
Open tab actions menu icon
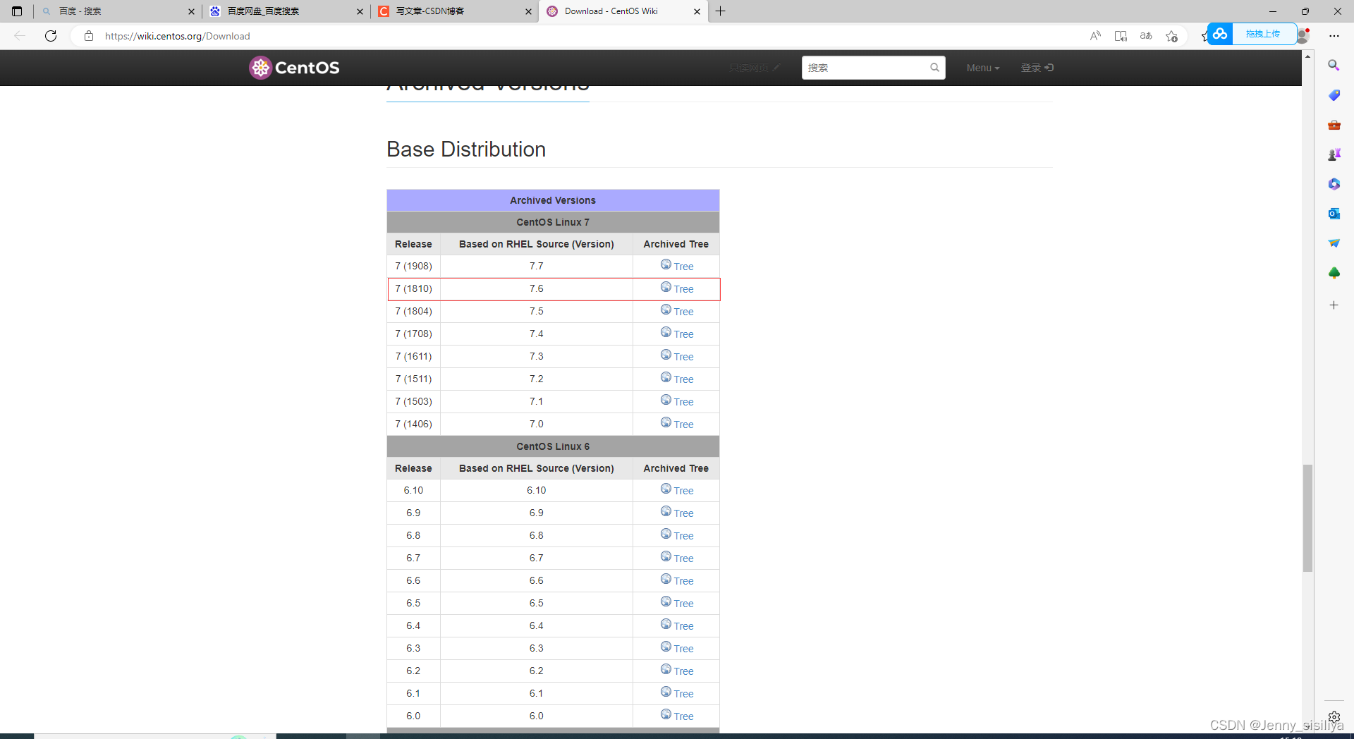[17, 11]
